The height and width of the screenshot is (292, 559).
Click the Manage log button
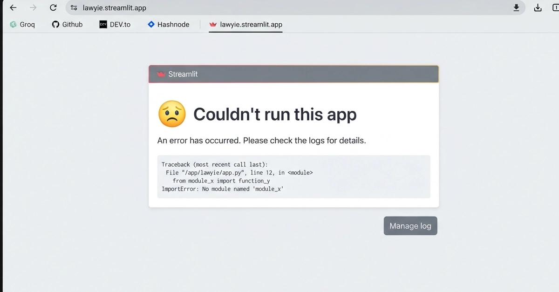click(x=410, y=226)
